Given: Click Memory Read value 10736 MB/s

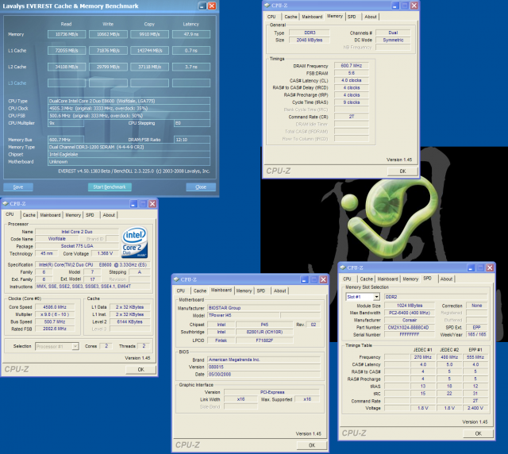Looking at the screenshot, I should click(67, 34).
